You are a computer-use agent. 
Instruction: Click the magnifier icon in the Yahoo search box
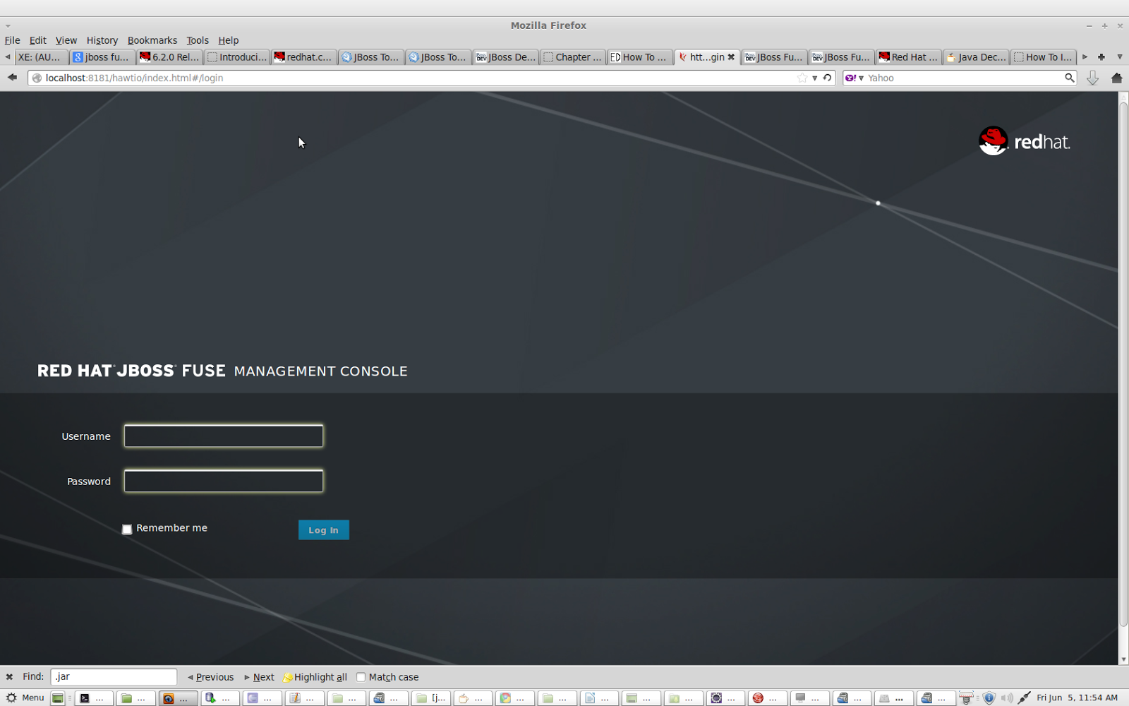pyautogui.click(x=1070, y=78)
